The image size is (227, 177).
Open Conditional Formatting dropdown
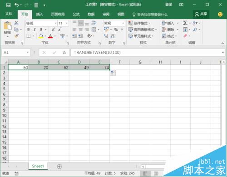point(139,23)
